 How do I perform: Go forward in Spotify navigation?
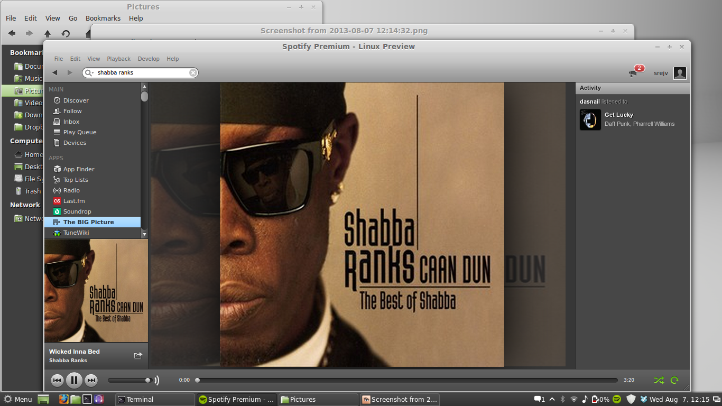70,72
